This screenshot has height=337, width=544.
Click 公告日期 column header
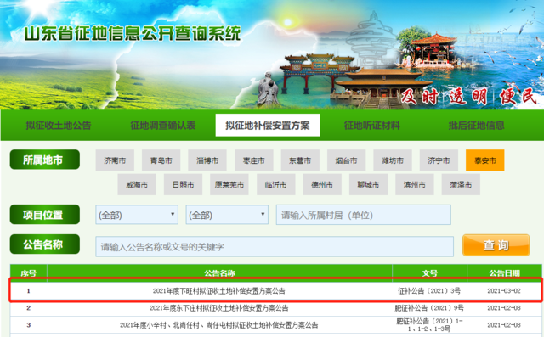point(504,273)
